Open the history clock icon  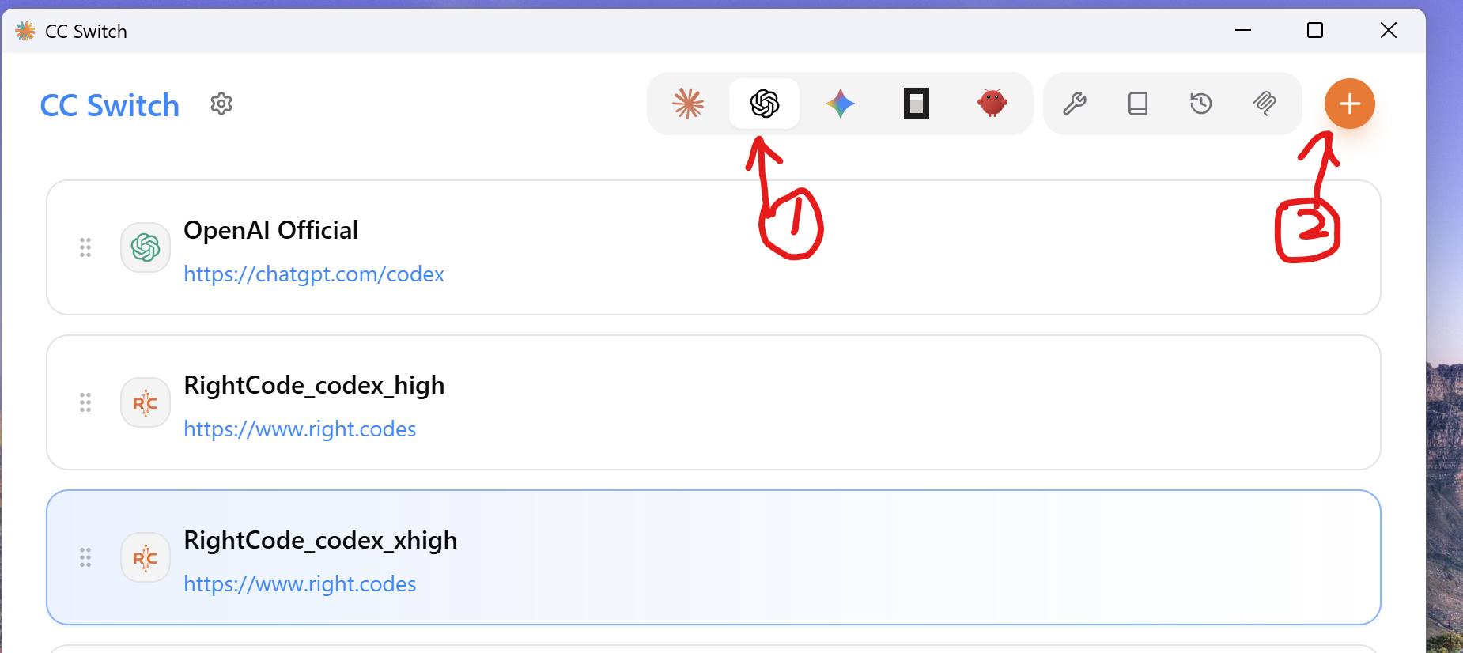(1201, 104)
